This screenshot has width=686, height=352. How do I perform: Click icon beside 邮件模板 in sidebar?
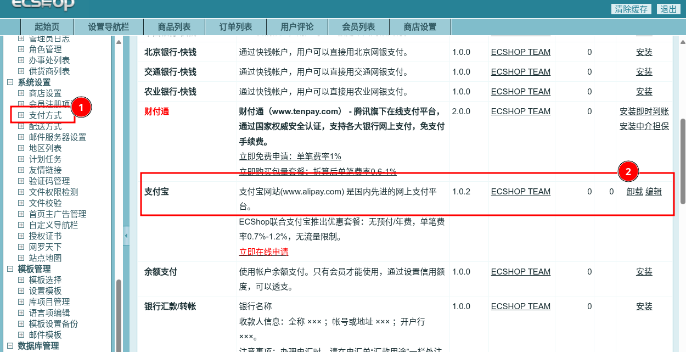[x=21, y=335]
